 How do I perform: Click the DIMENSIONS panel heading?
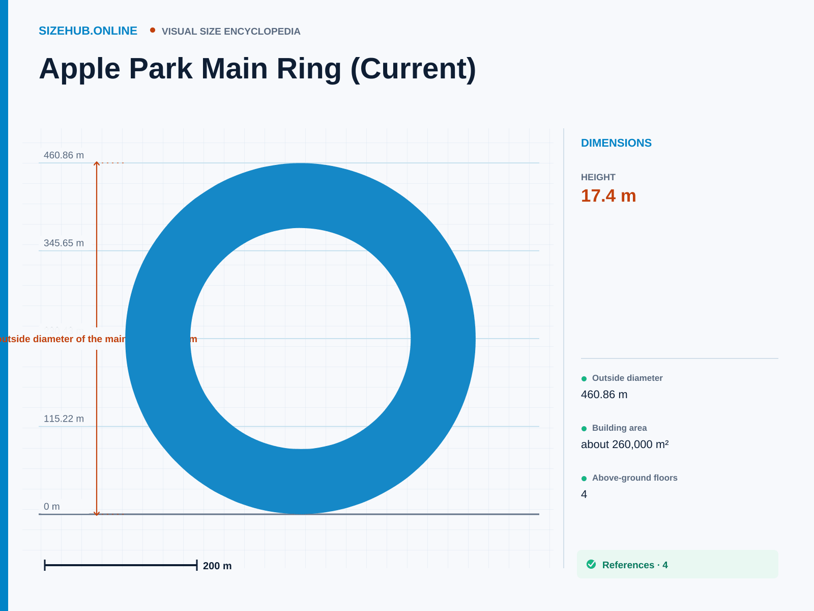point(616,143)
